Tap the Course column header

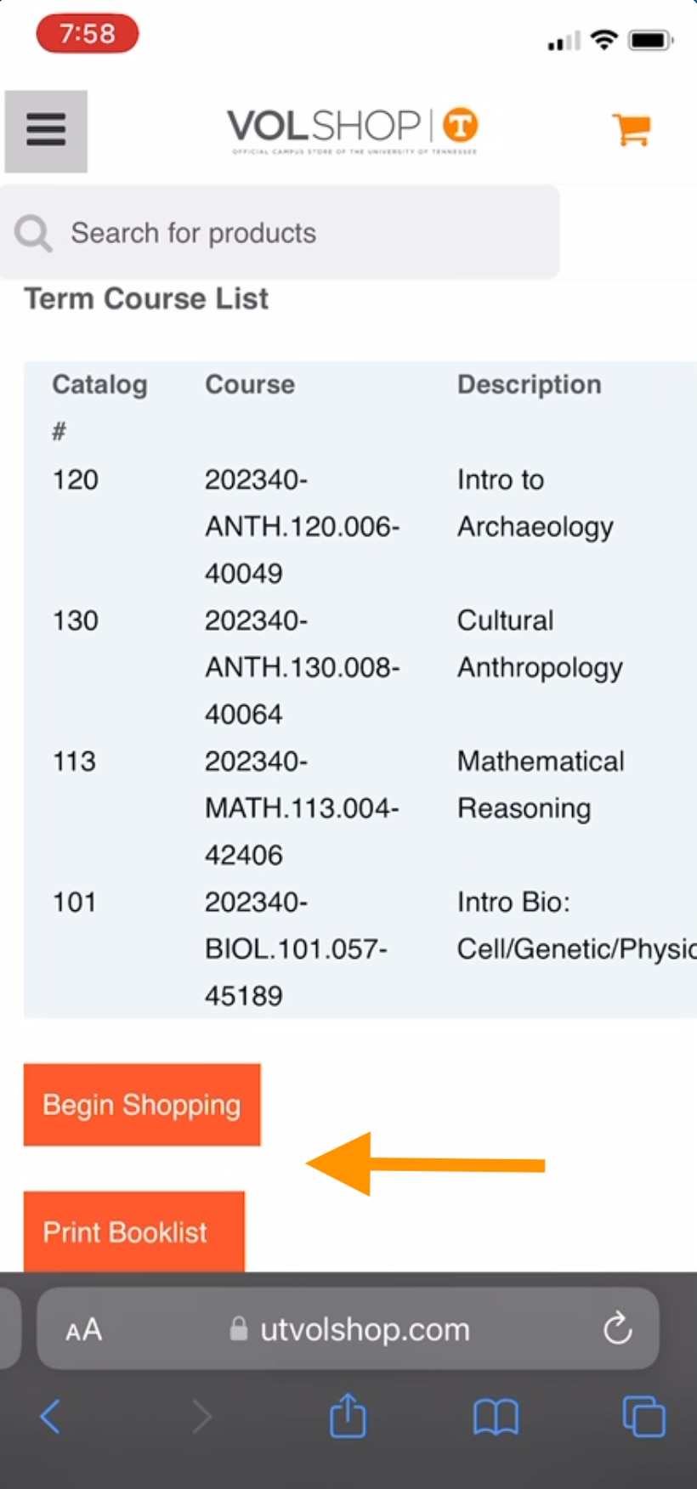(250, 384)
